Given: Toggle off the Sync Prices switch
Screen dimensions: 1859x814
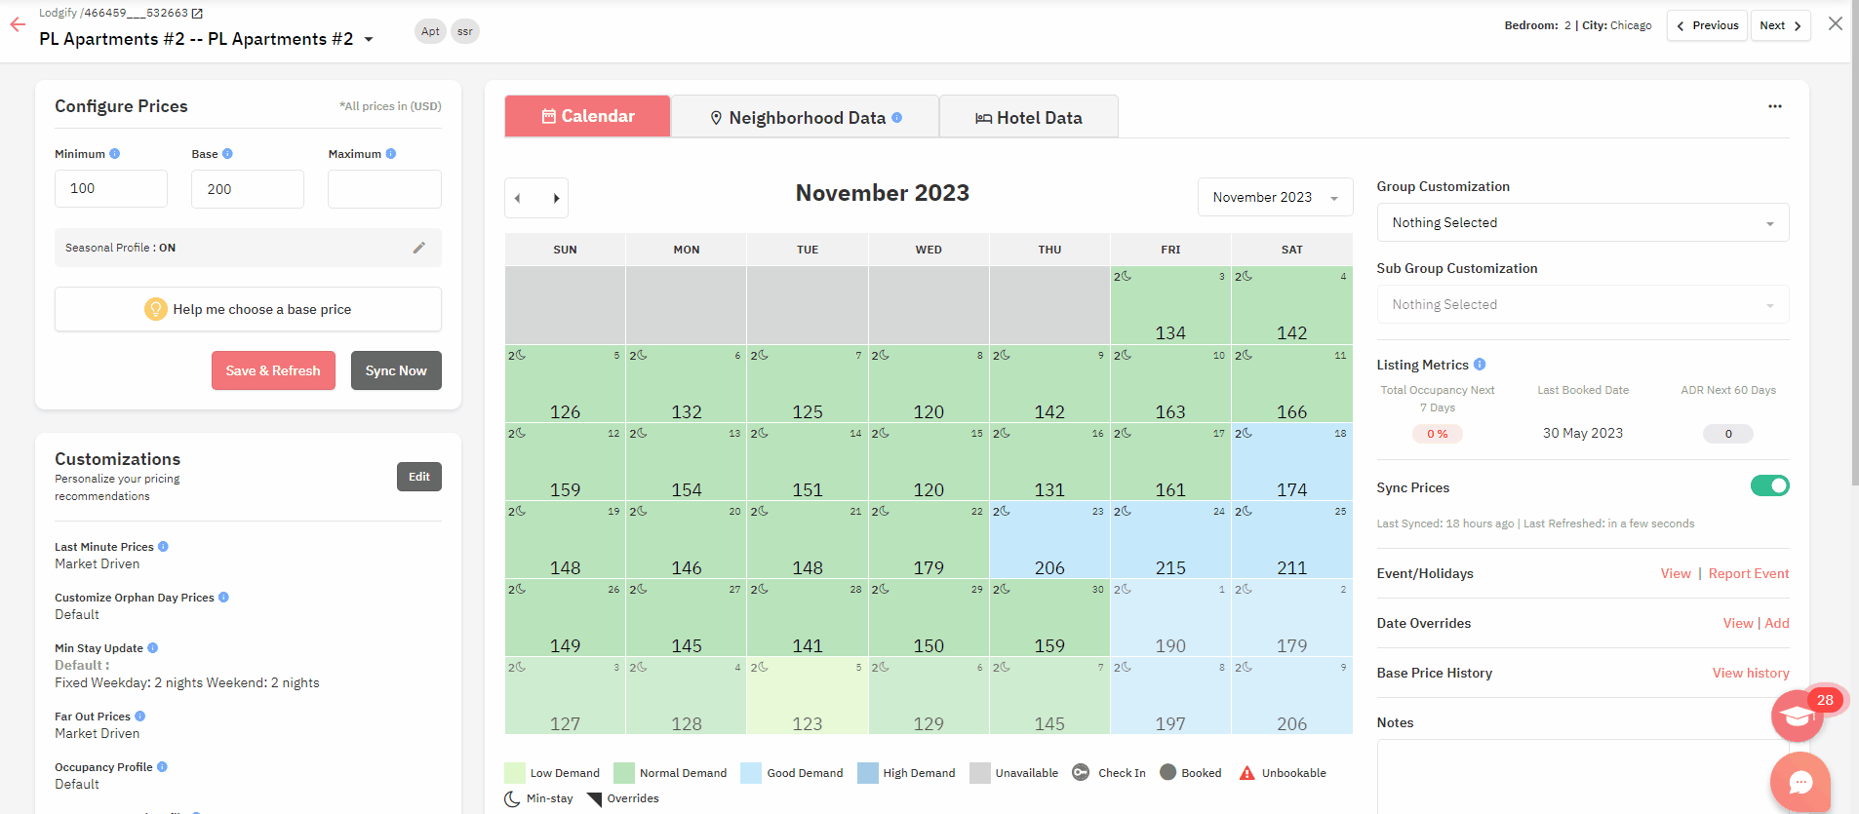Looking at the screenshot, I should 1769,485.
